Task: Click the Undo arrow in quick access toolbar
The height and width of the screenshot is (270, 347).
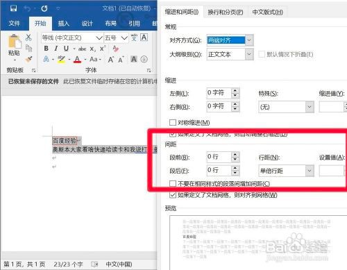Action: click(27, 9)
